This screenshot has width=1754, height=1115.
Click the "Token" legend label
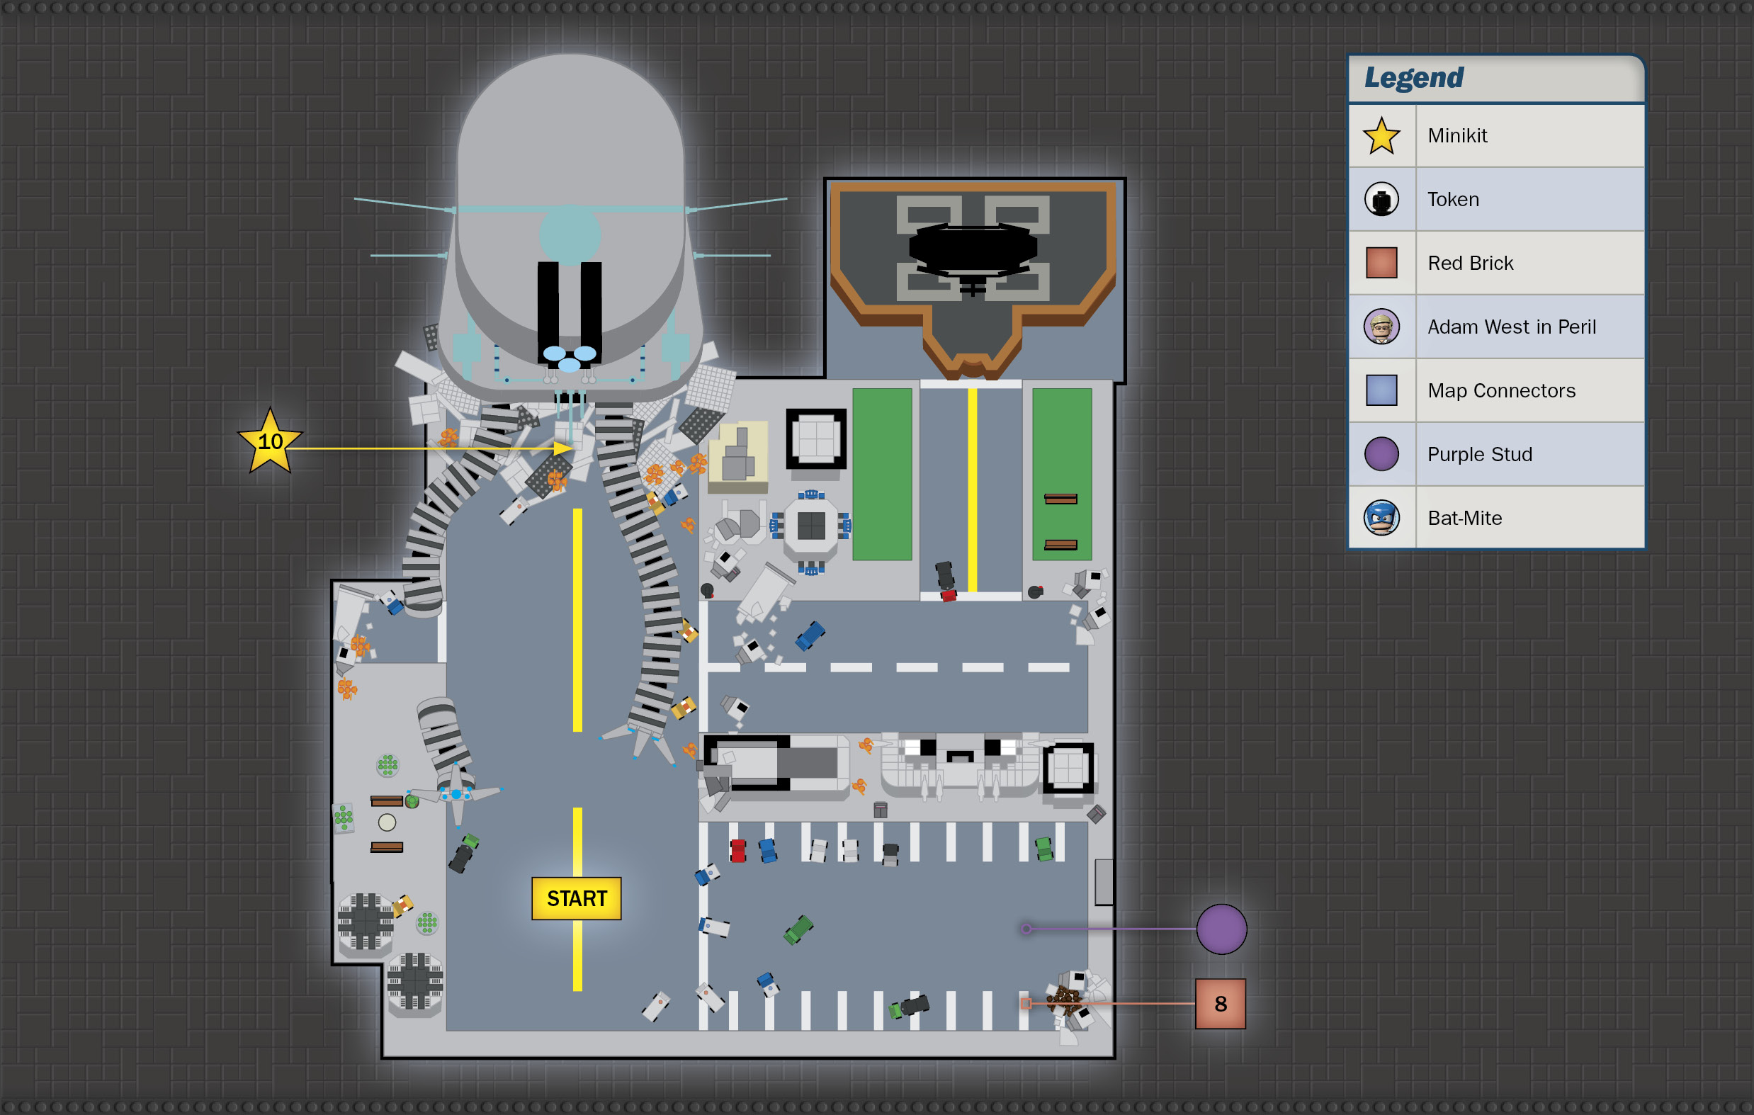click(1453, 200)
